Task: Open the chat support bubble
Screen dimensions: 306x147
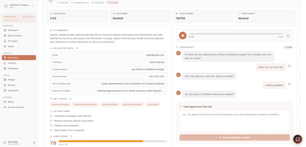Action: click(x=298, y=139)
